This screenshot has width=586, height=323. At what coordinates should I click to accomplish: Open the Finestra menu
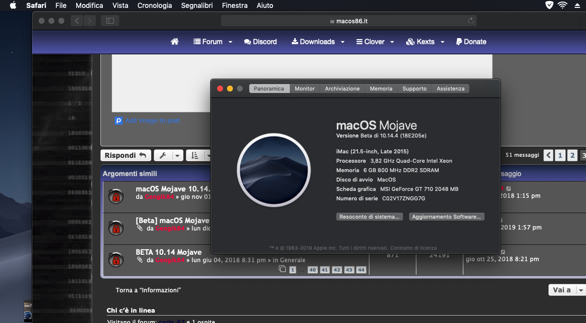235,5
